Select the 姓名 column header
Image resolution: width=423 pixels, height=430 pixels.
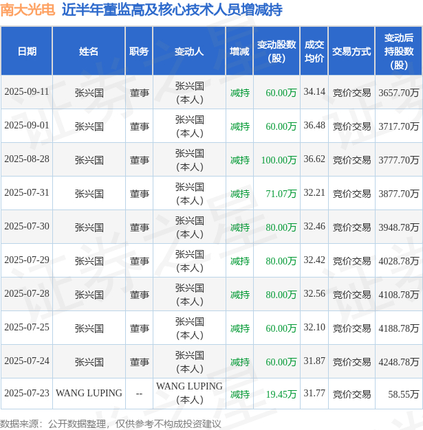[89, 52]
